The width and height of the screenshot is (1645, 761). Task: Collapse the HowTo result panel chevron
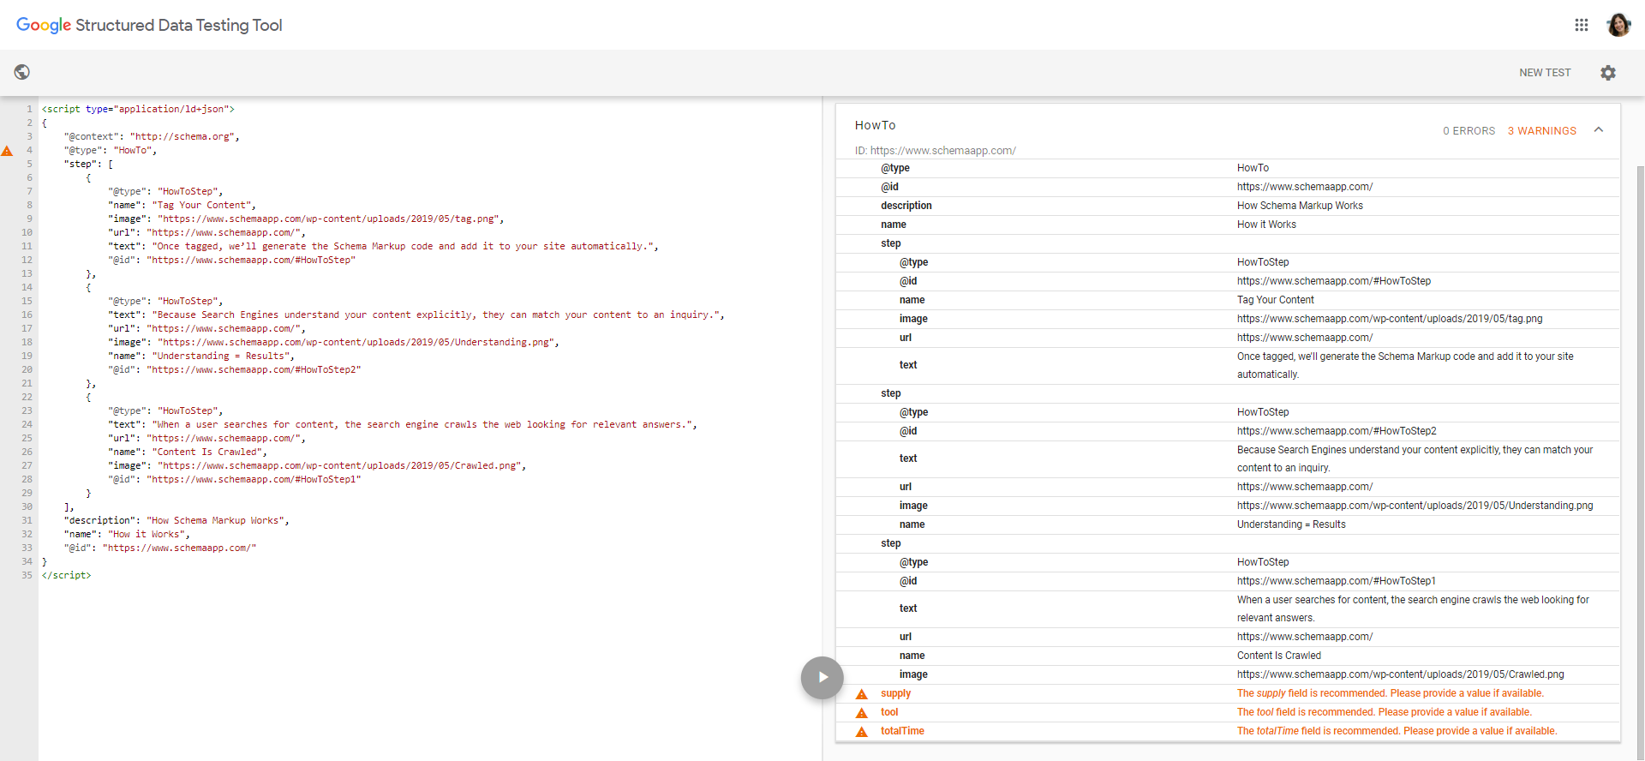(x=1599, y=129)
